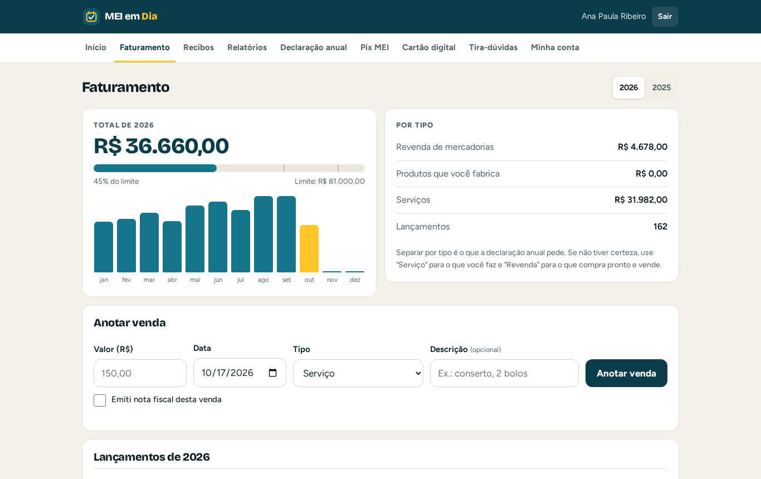Open the Relatórios tab
Image resolution: width=761 pixels, height=479 pixels.
(247, 47)
